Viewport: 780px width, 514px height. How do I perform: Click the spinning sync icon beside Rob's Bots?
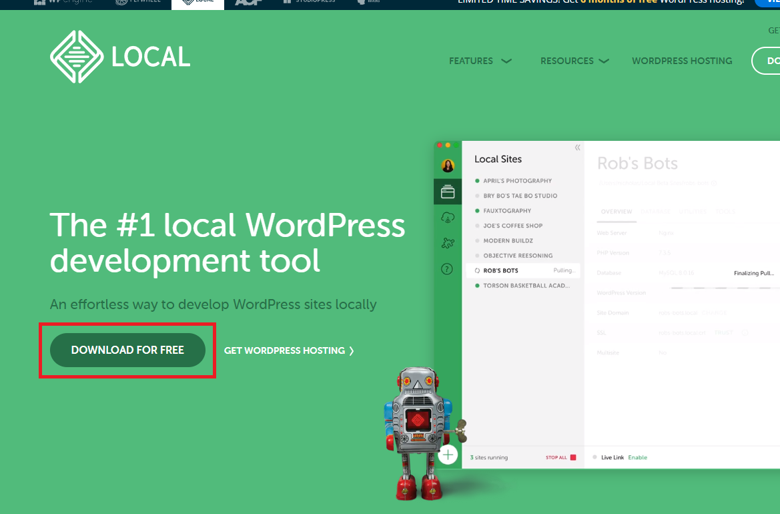477,270
